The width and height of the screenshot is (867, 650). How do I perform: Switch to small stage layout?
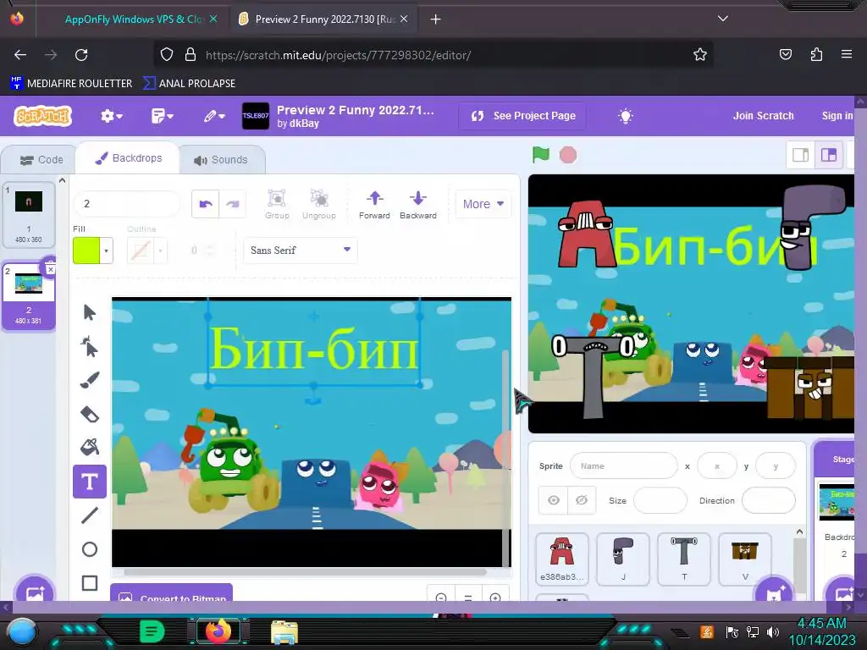click(x=801, y=155)
